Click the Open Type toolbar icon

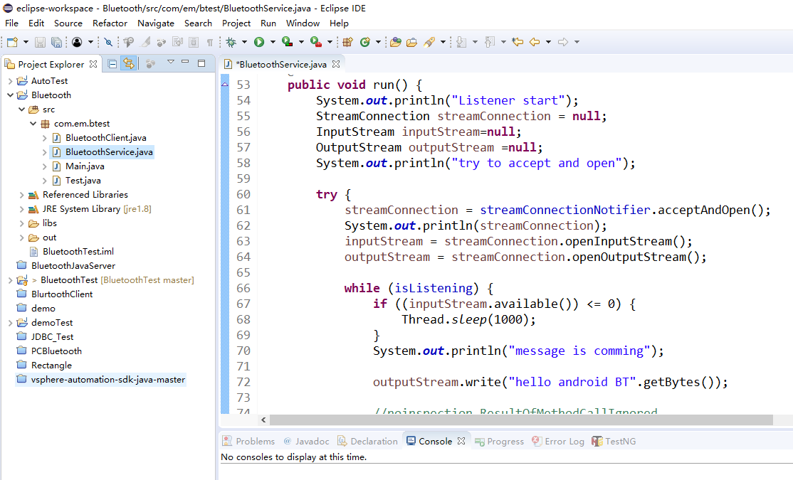395,43
